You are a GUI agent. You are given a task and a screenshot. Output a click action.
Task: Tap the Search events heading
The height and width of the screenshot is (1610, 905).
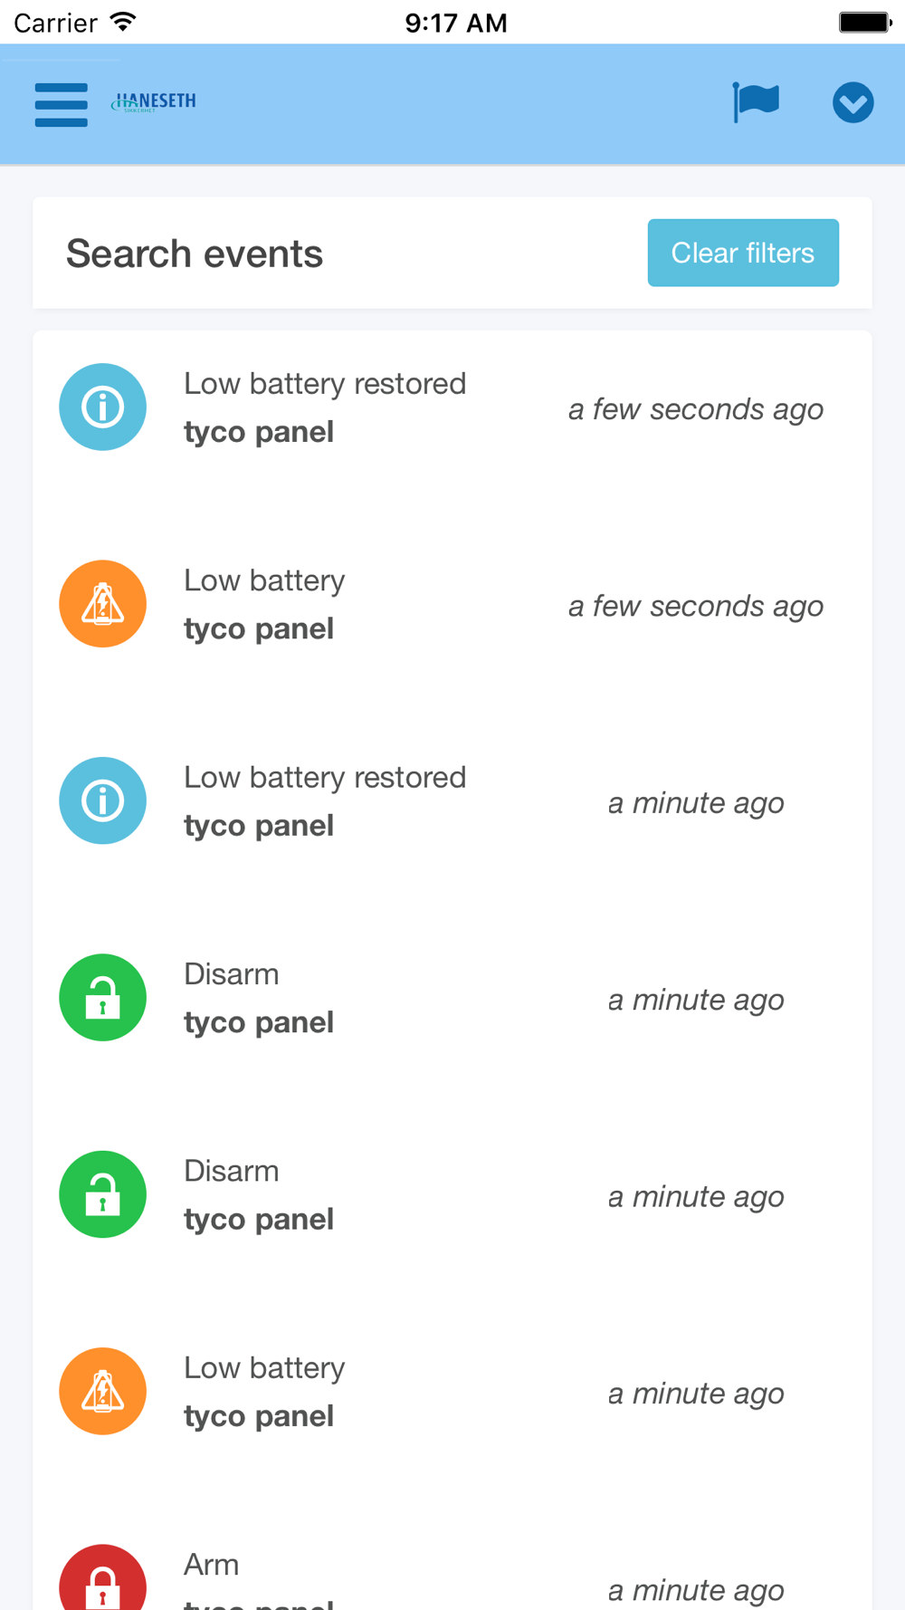[195, 254]
